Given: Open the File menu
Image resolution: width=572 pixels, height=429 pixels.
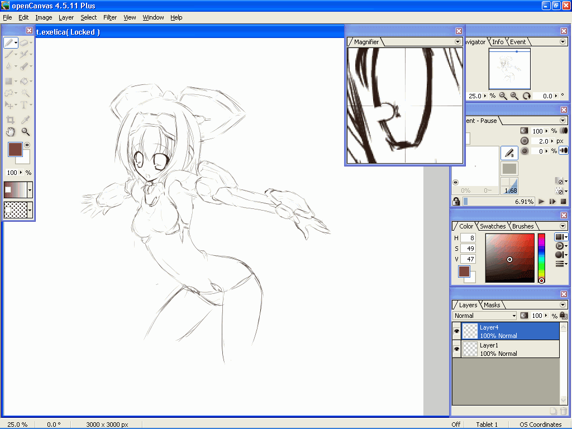Looking at the screenshot, I should 7,17.
